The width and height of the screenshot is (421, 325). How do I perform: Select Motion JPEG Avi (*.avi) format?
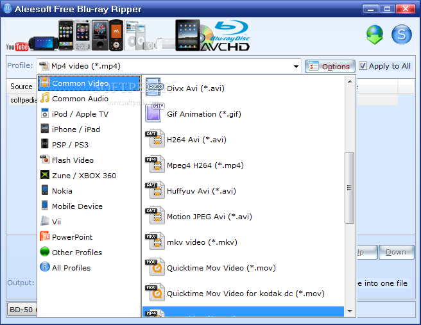pyautogui.click(x=243, y=217)
